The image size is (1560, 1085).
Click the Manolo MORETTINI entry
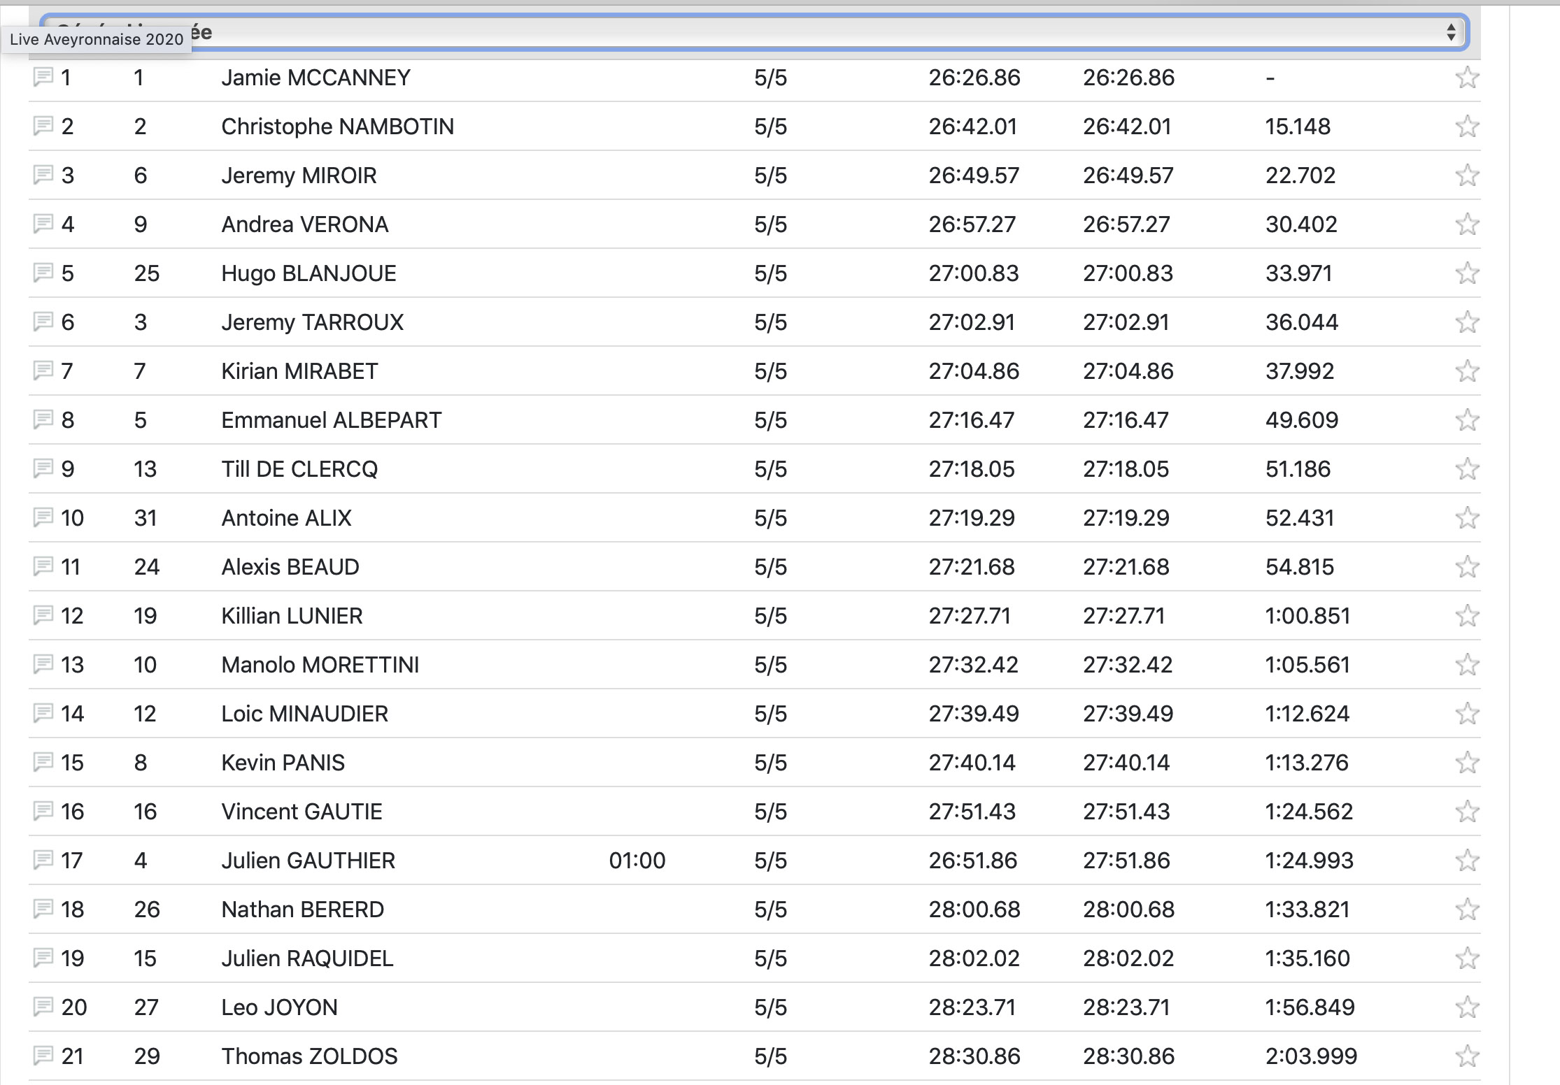click(x=320, y=665)
